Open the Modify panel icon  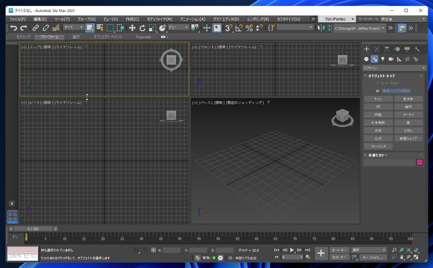point(377,49)
